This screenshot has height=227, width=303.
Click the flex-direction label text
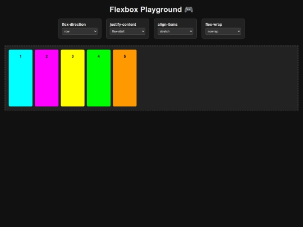(74, 25)
